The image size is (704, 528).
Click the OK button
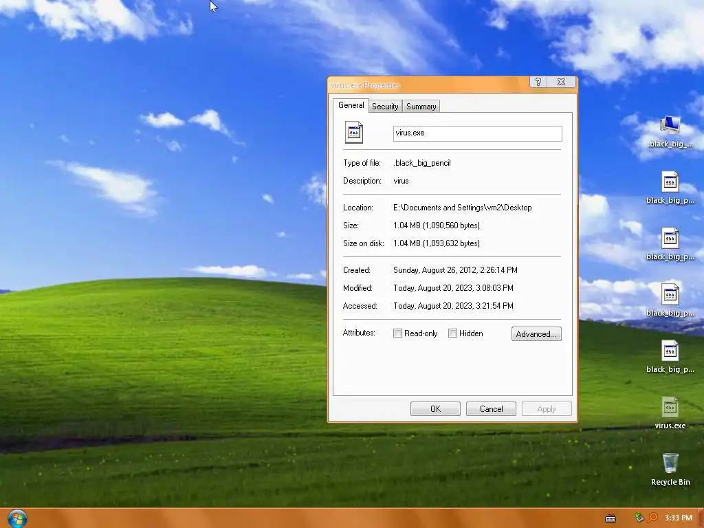click(x=435, y=408)
